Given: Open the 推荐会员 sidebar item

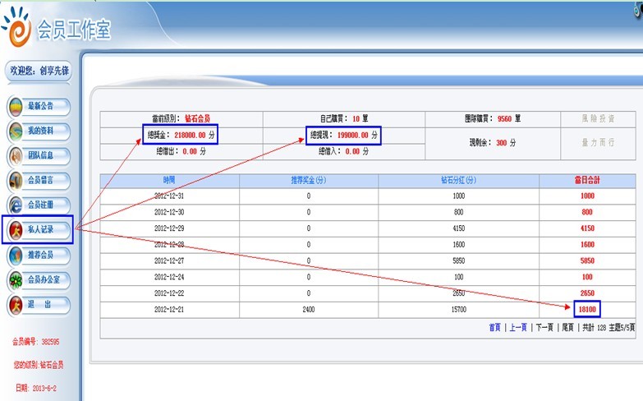Looking at the screenshot, I should (39, 256).
